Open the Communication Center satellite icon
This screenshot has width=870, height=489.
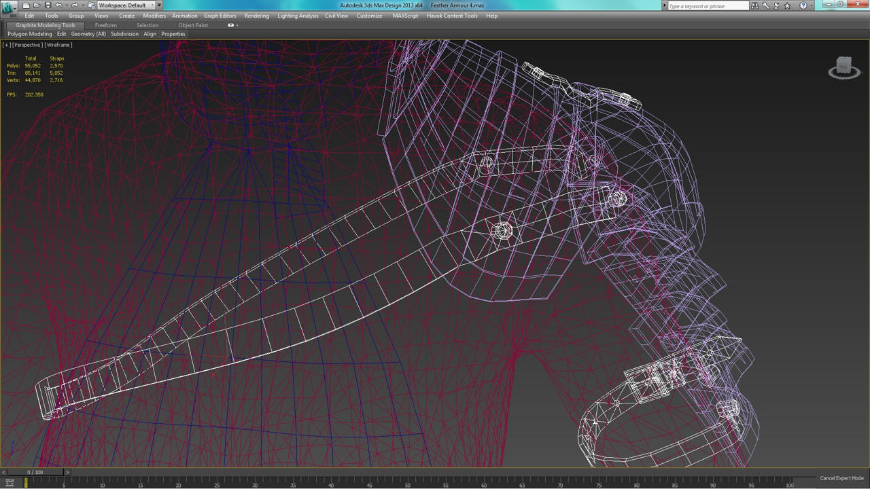coord(776,5)
